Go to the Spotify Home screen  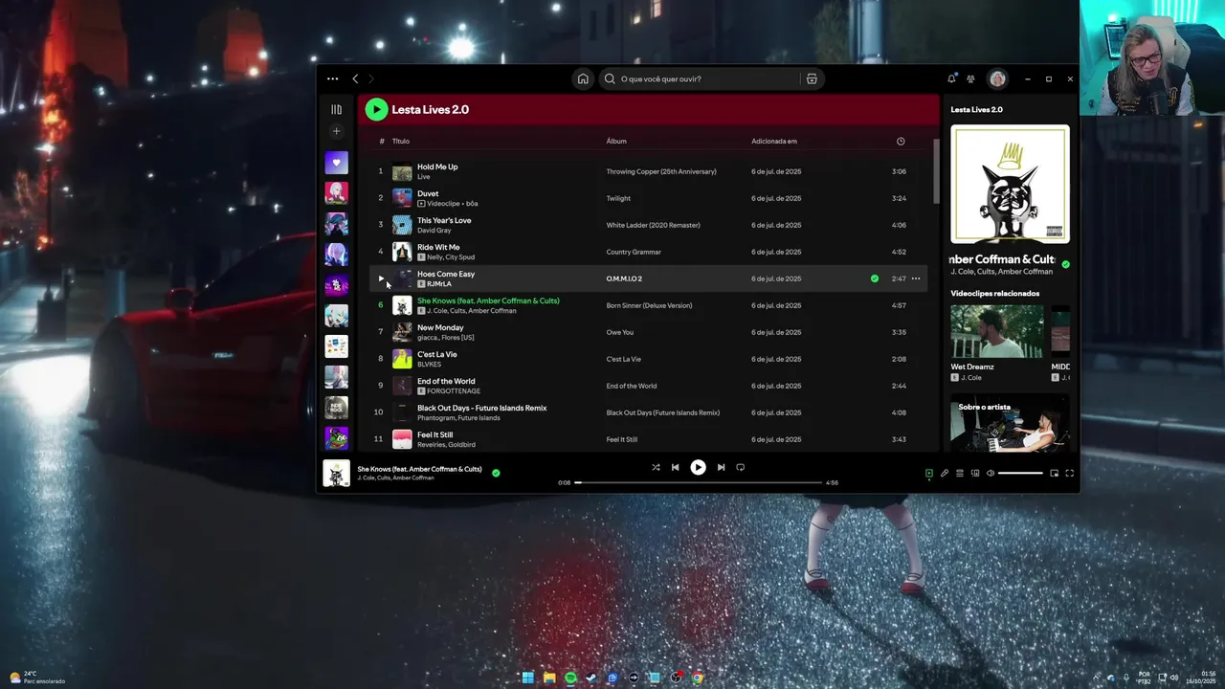click(x=583, y=78)
